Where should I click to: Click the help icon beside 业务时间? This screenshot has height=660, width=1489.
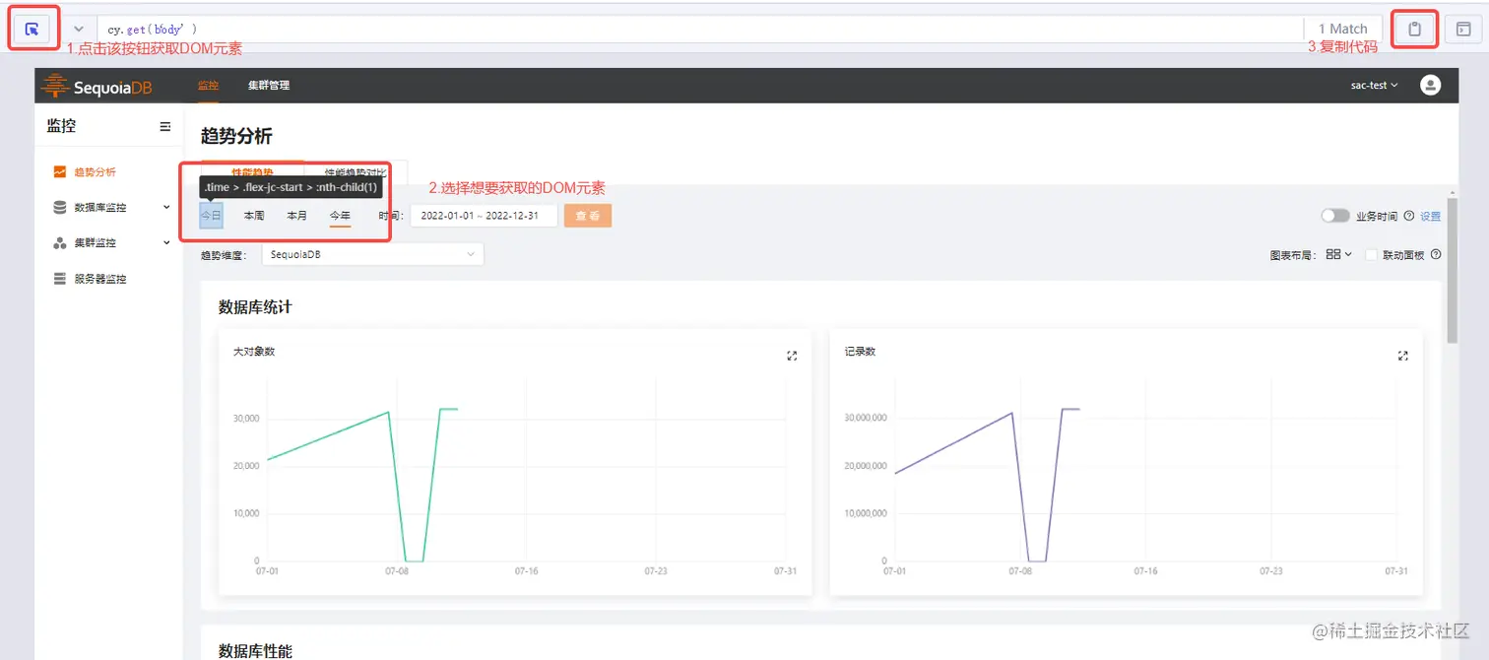point(1408,216)
